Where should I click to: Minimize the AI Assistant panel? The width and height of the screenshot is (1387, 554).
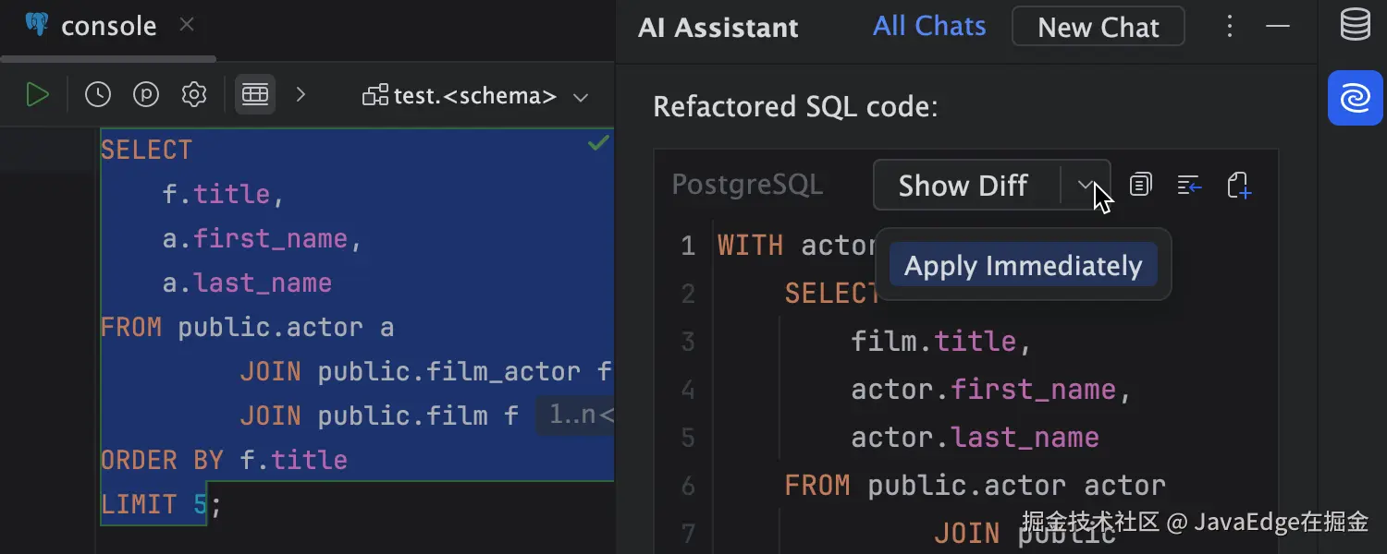(1278, 26)
